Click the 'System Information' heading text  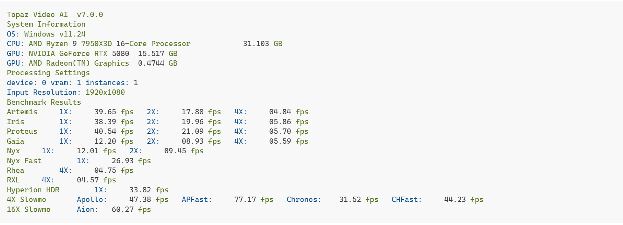46,24
